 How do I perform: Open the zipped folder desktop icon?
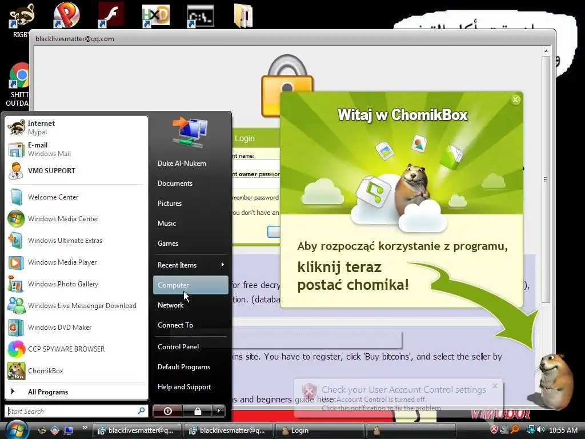pos(243,15)
